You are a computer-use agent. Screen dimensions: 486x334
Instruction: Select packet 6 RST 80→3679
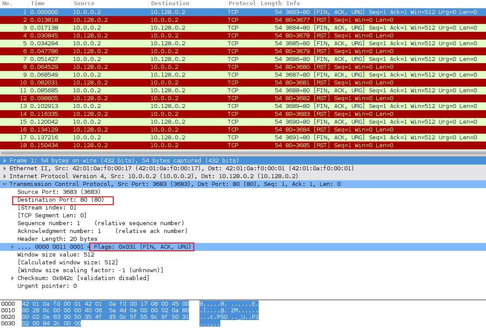tap(243, 51)
